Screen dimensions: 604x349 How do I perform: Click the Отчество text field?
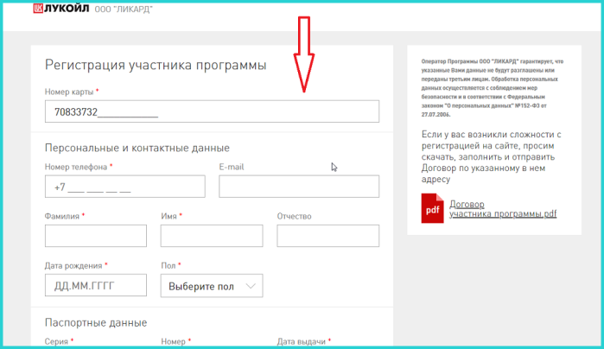[x=327, y=236]
